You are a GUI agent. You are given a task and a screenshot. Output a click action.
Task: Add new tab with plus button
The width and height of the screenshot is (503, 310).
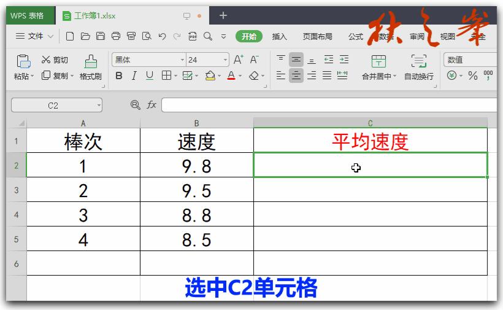pyautogui.click(x=223, y=15)
